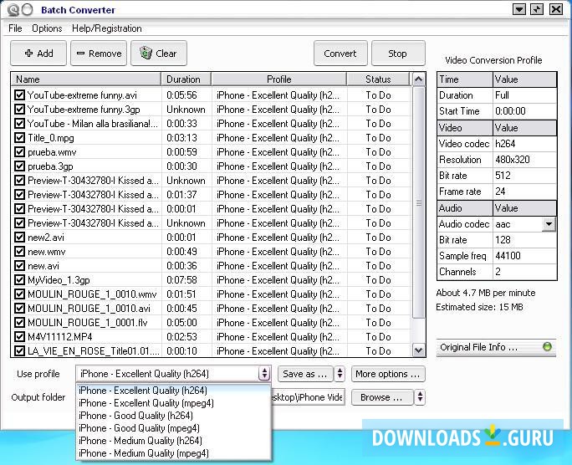This screenshot has height=465, width=572.
Task: Click the file list scroll down arrow
Action: coord(419,351)
